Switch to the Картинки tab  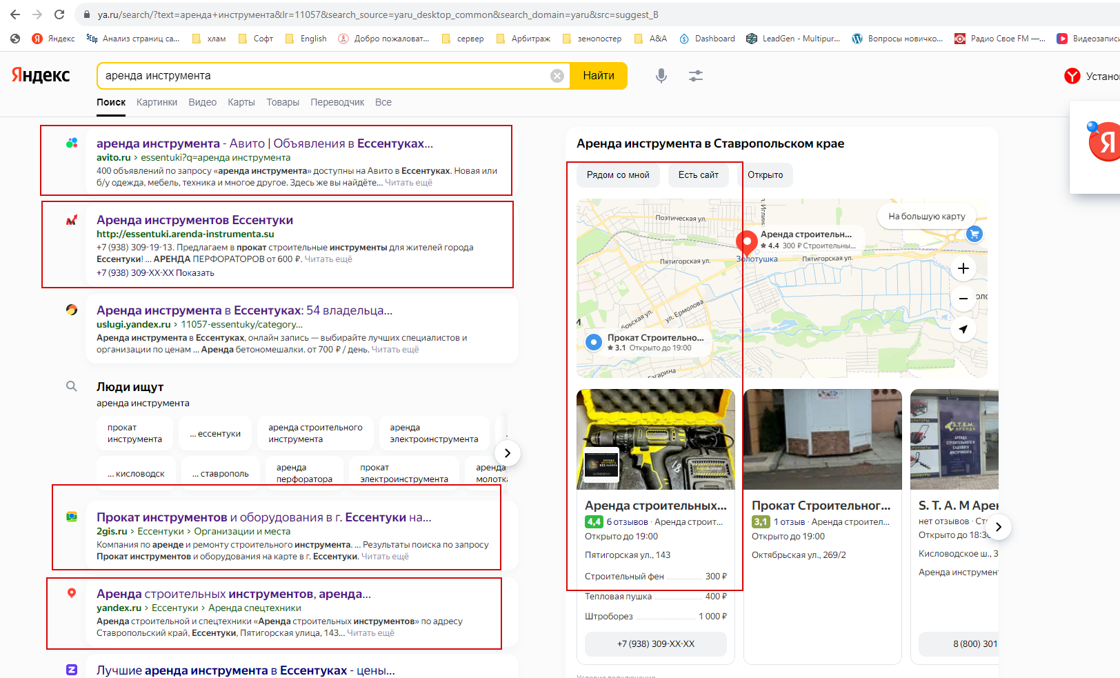(x=157, y=102)
